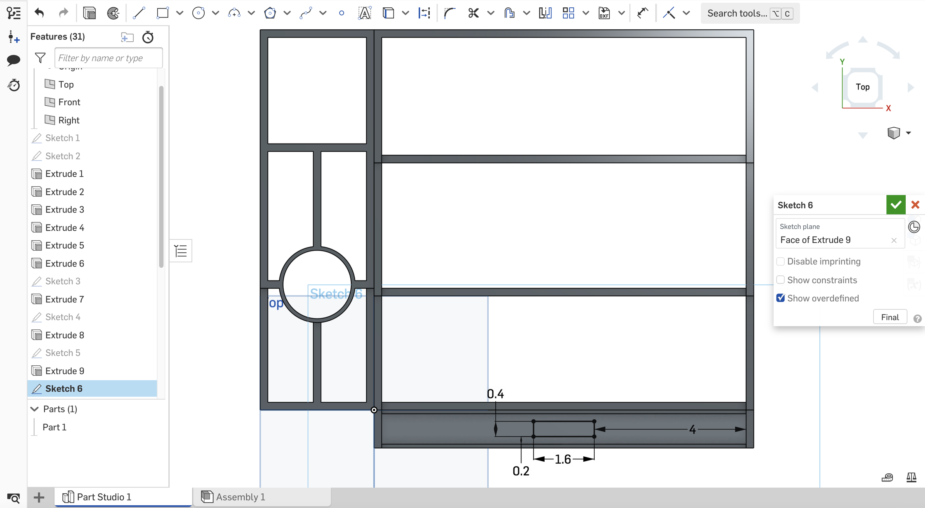The height and width of the screenshot is (508, 925).
Task: Switch to the Assembly 1 tab
Action: tap(239, 497)
